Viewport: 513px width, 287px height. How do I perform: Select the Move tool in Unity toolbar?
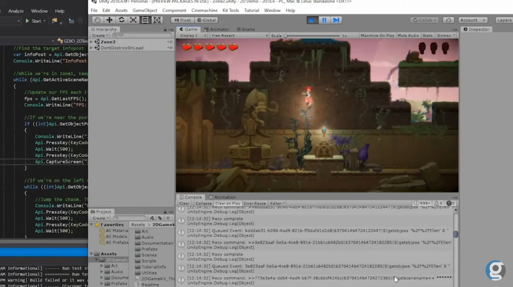(109, 20)
